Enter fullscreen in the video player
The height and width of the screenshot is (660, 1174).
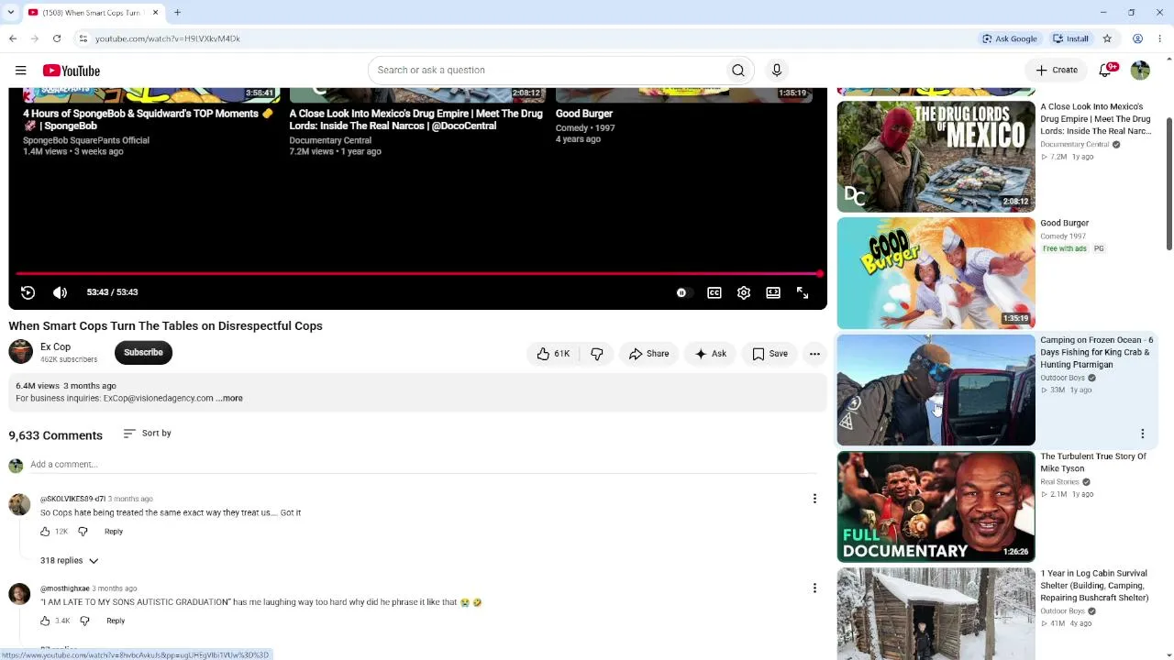803,292
